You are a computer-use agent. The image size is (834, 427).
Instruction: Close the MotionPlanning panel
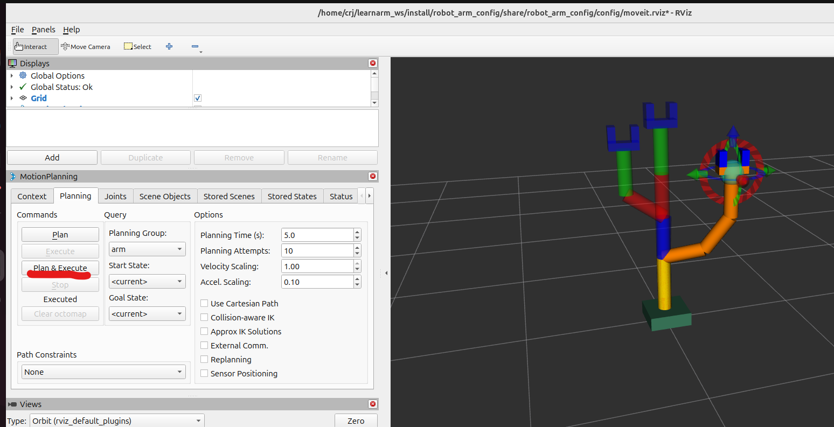(372, 176)
